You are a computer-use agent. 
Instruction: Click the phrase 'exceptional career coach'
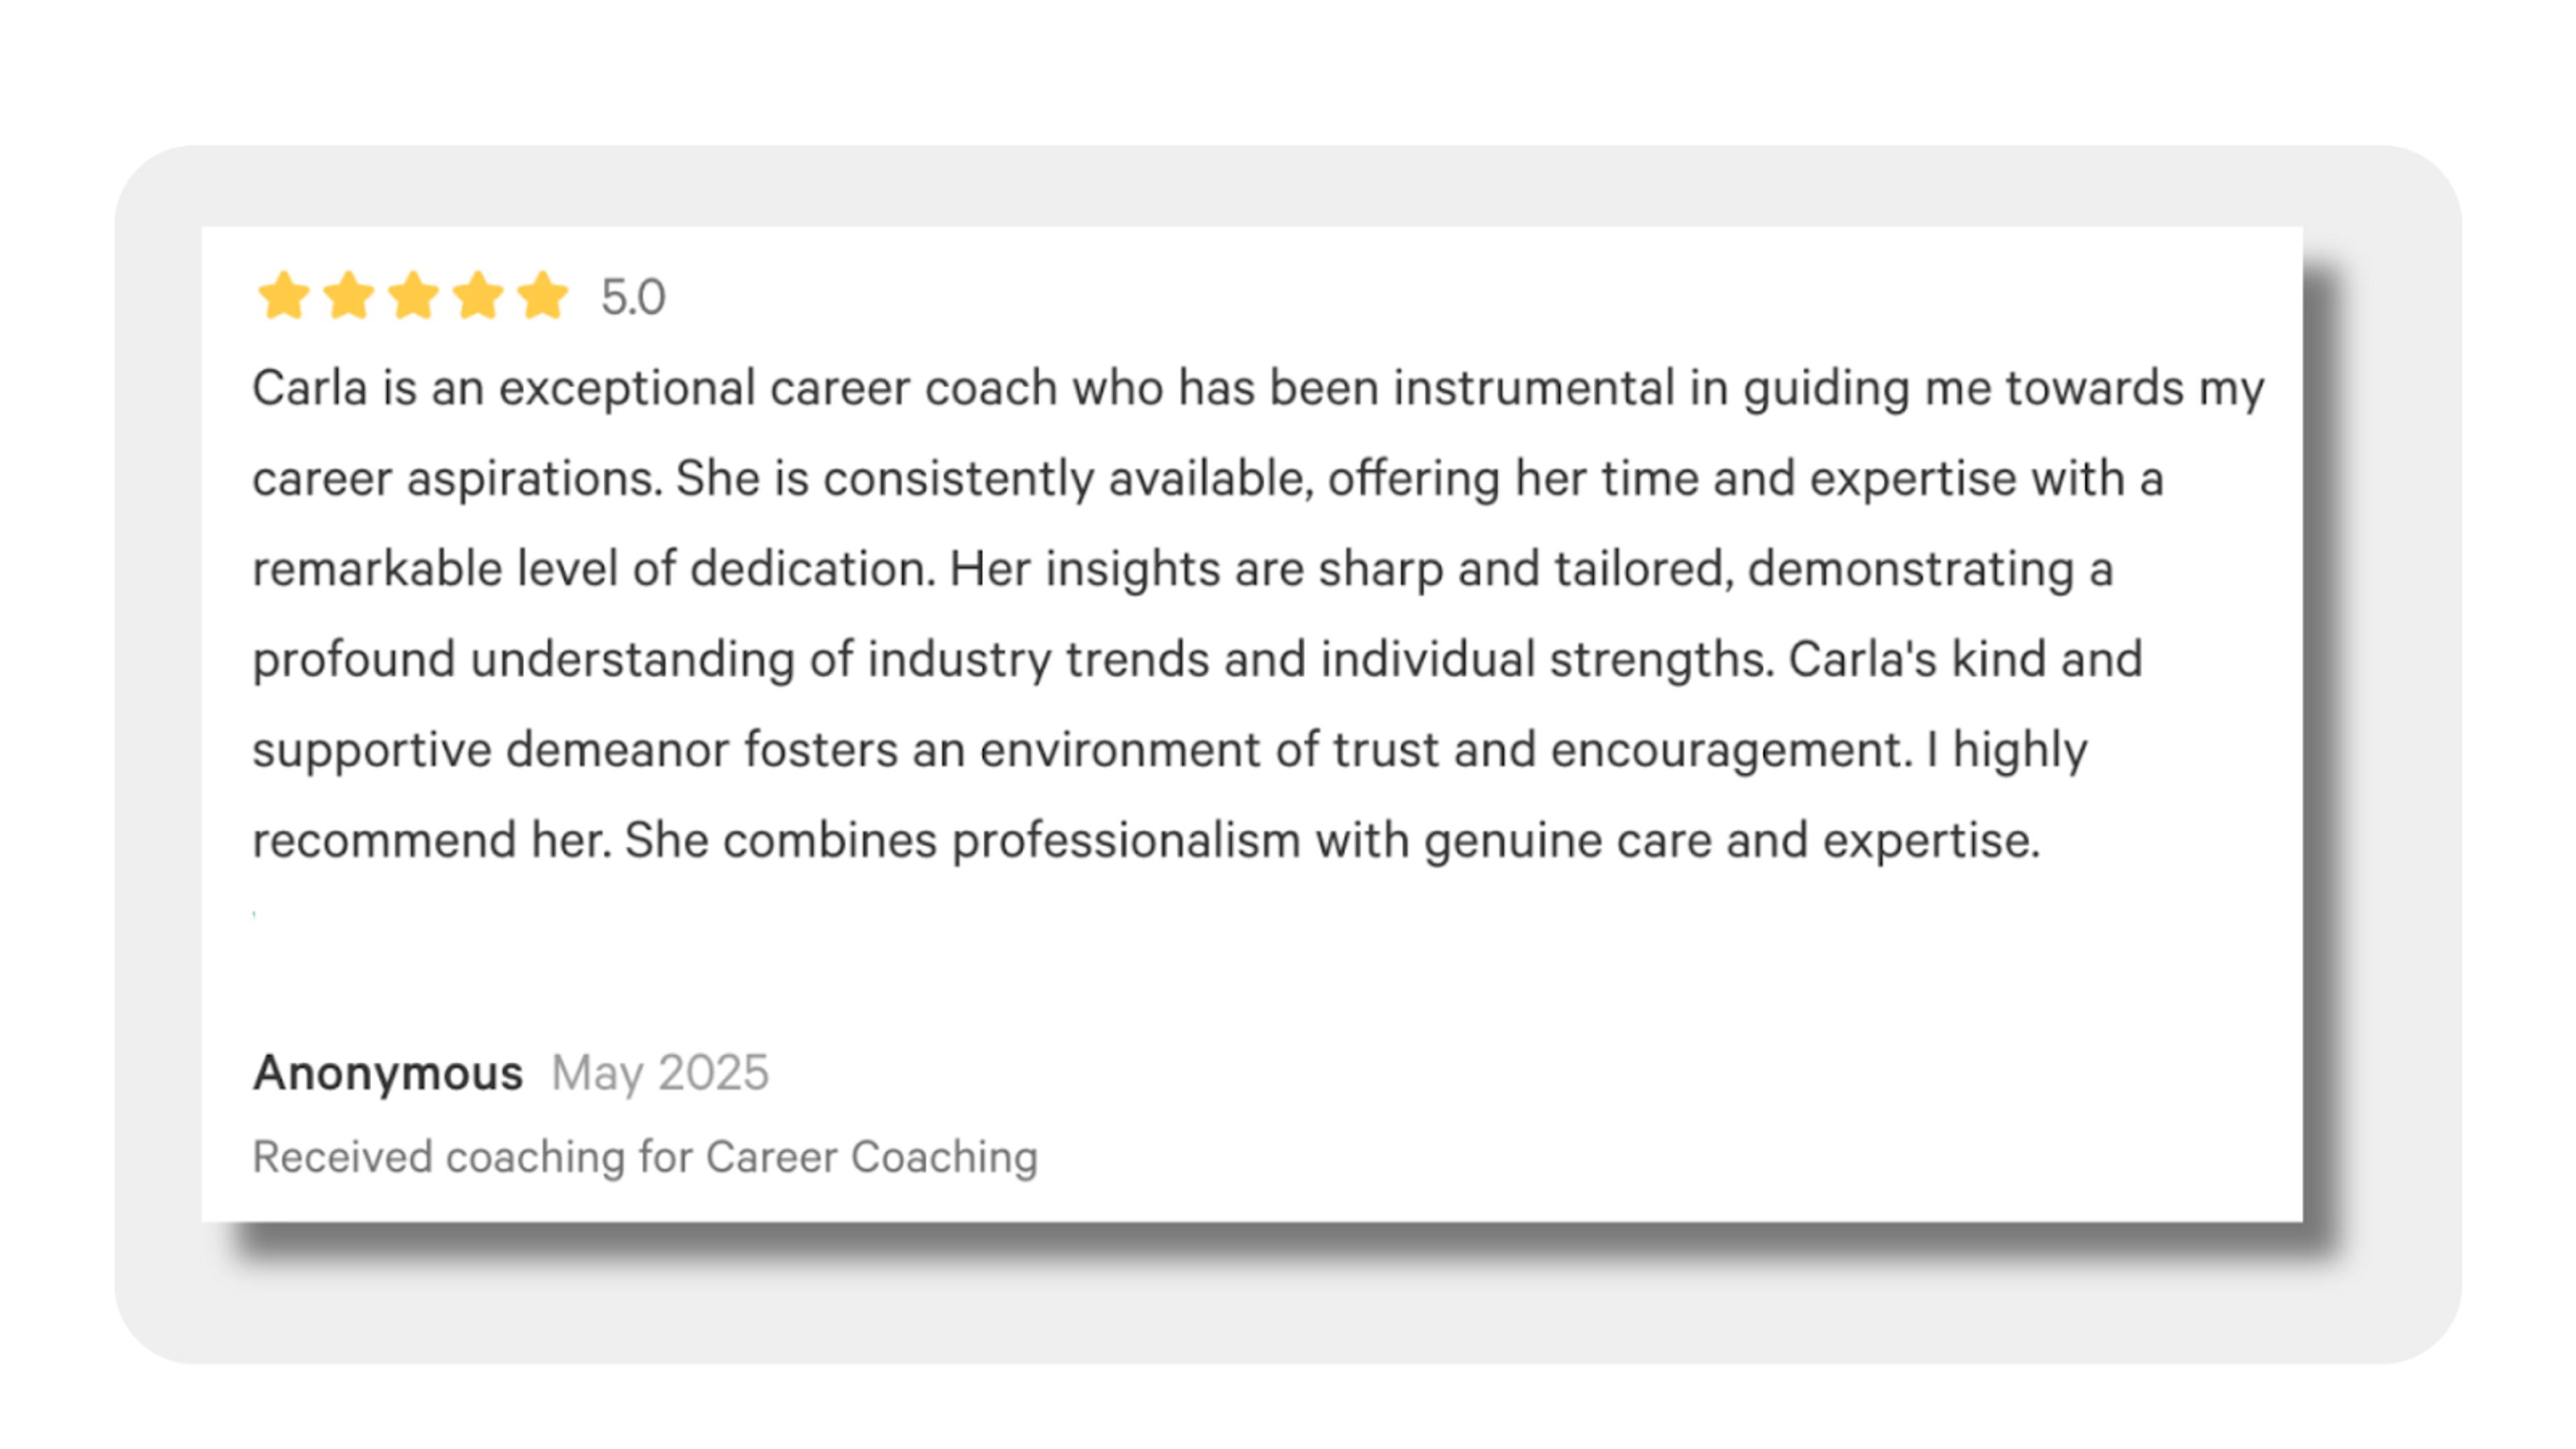click(x=778, y=388)
